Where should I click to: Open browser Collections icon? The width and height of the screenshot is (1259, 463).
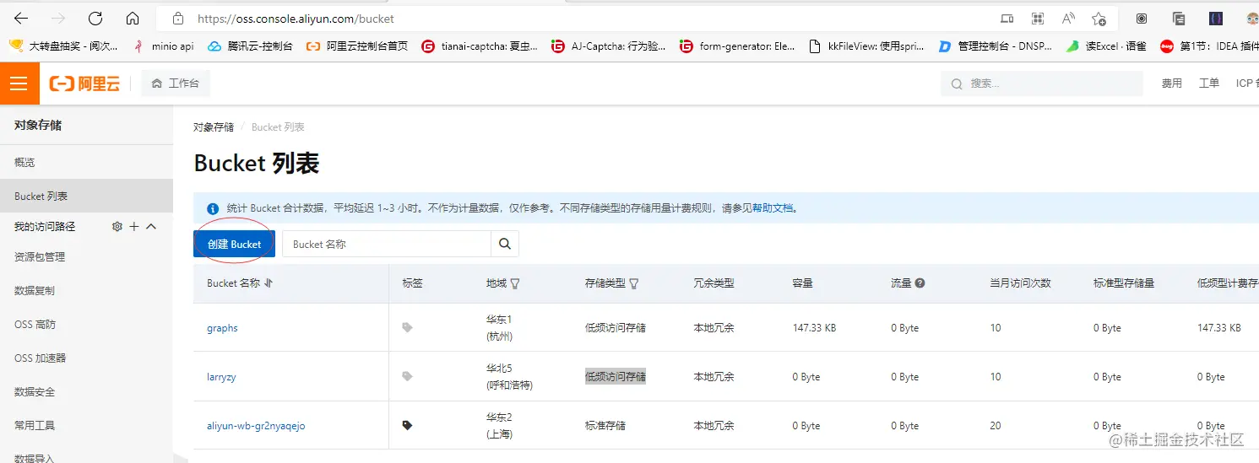(x=1179, y=19)
